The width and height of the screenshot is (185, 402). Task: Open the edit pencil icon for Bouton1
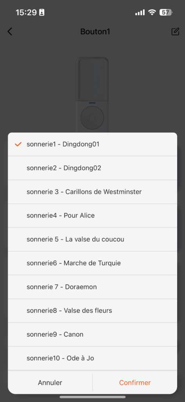coord(175,31)
